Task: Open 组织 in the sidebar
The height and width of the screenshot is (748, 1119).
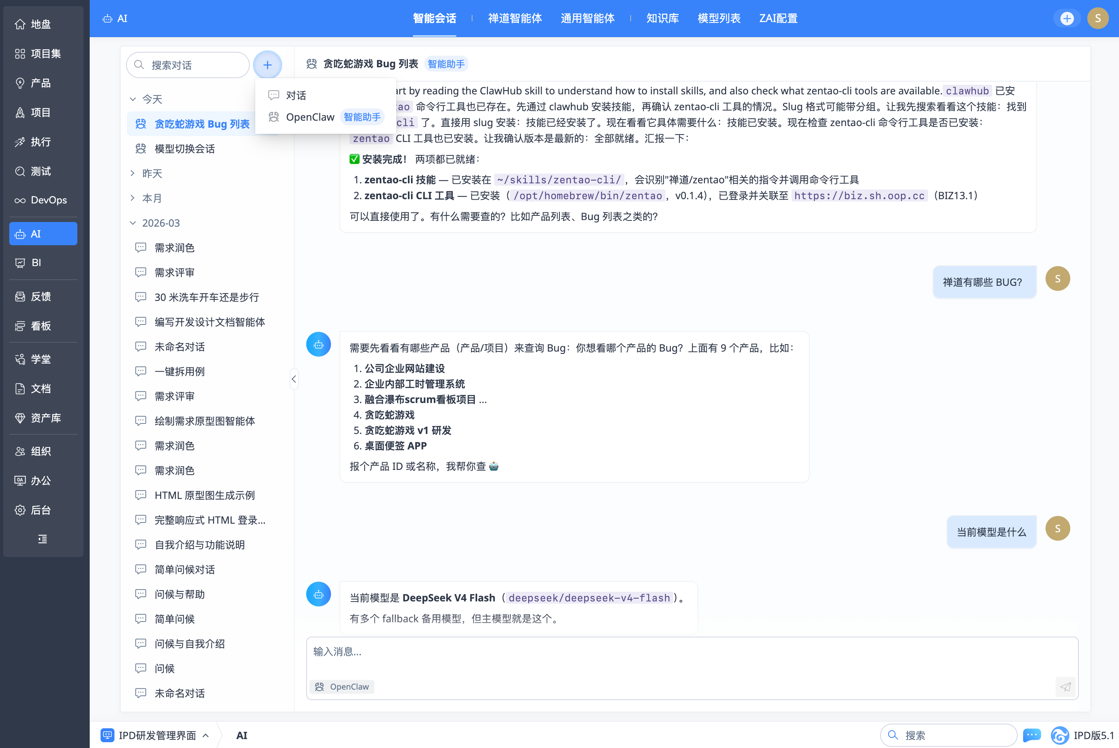Action: coord(43,451)
